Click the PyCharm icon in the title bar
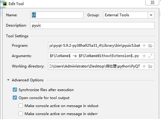This screenshot has width=161, height=119. click(x=5, y=4)
